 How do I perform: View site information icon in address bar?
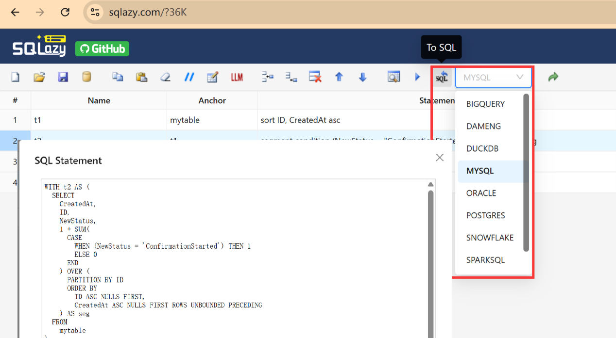95,13
